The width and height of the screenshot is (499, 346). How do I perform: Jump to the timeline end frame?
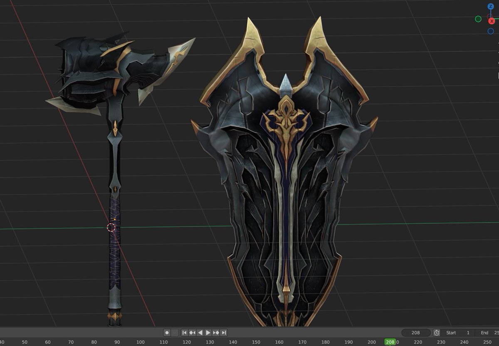pos(224,333)
